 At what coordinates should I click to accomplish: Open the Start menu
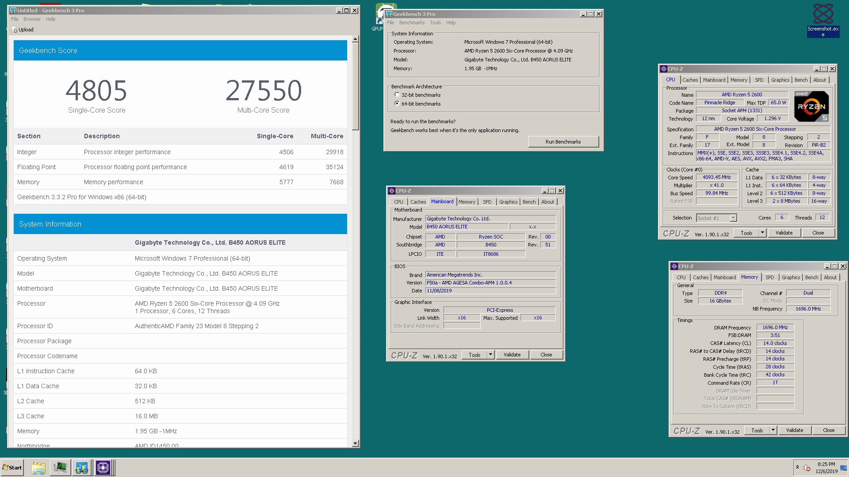click(12, 468)
